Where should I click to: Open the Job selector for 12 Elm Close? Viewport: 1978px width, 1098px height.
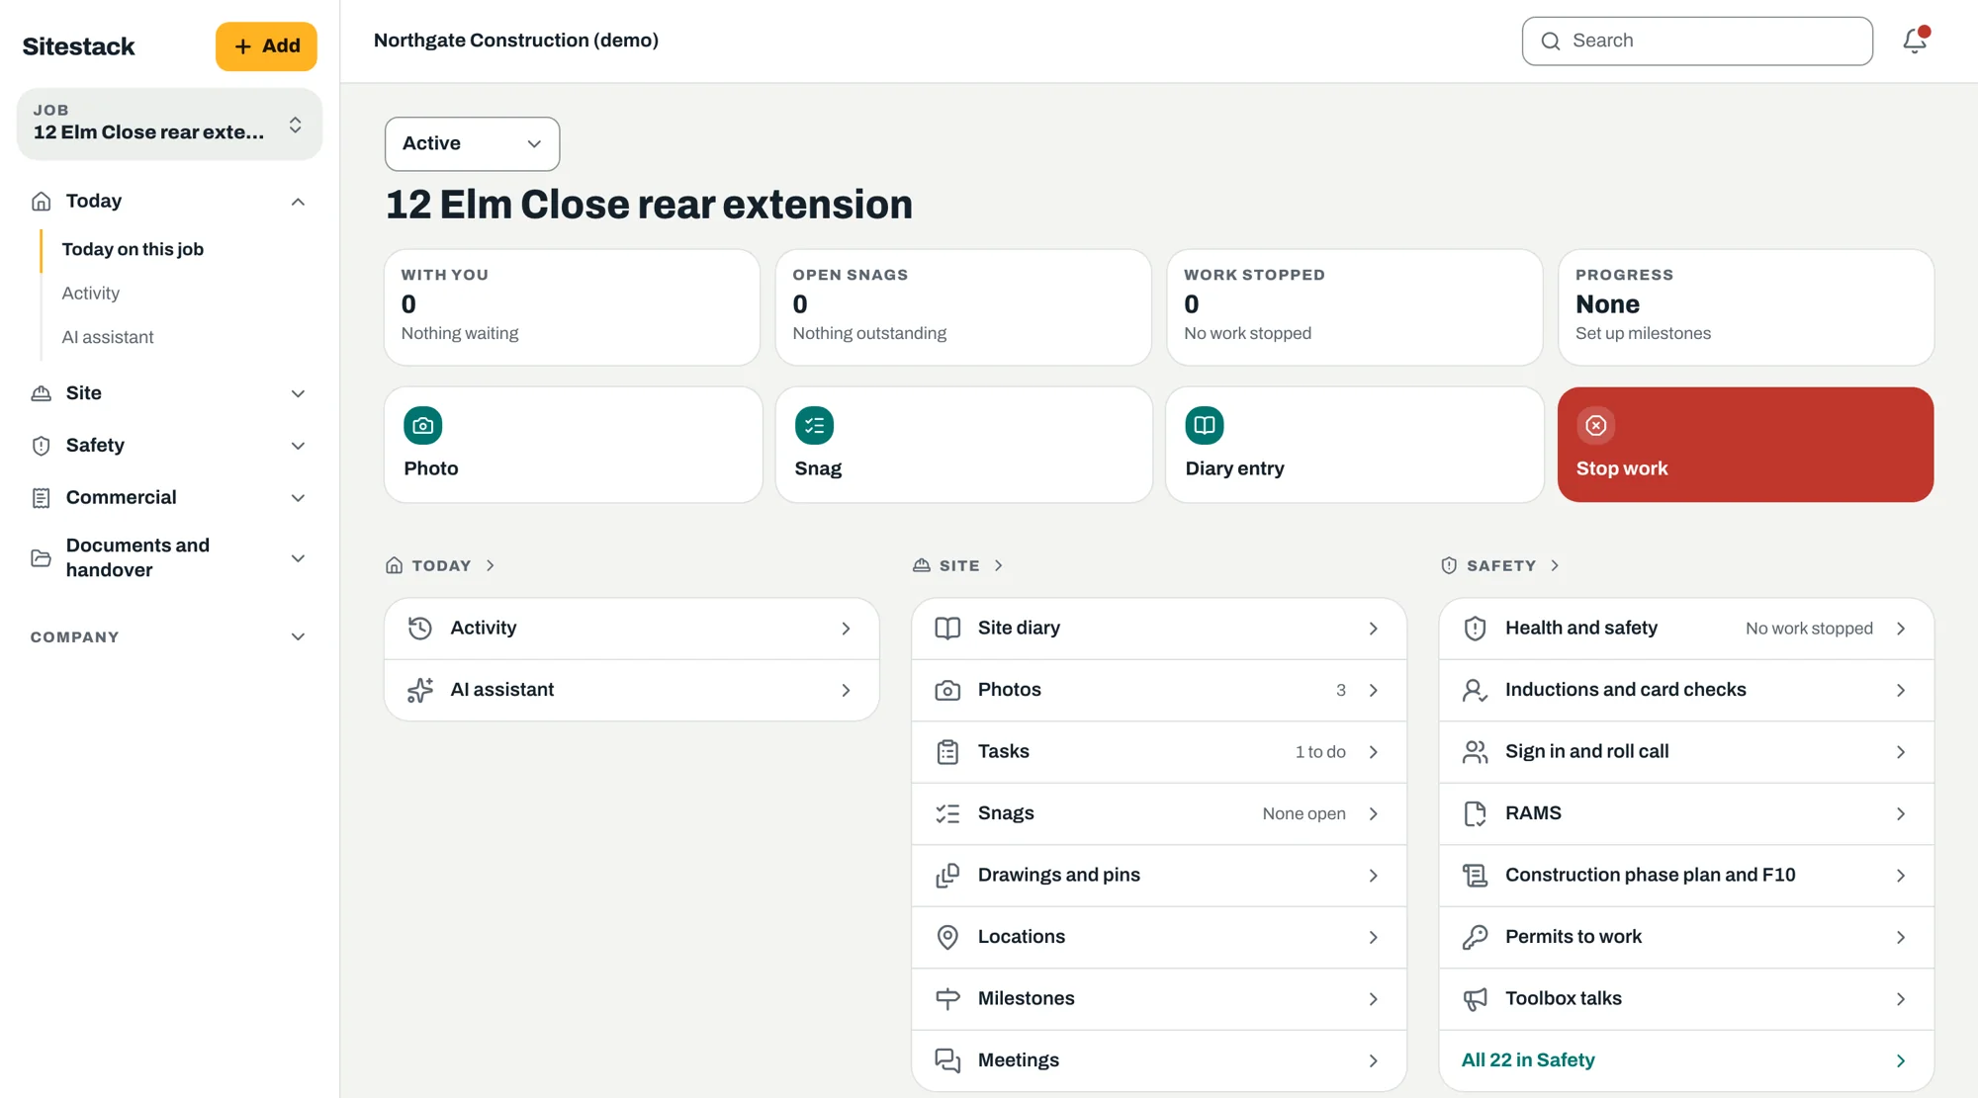click(169, 125)
